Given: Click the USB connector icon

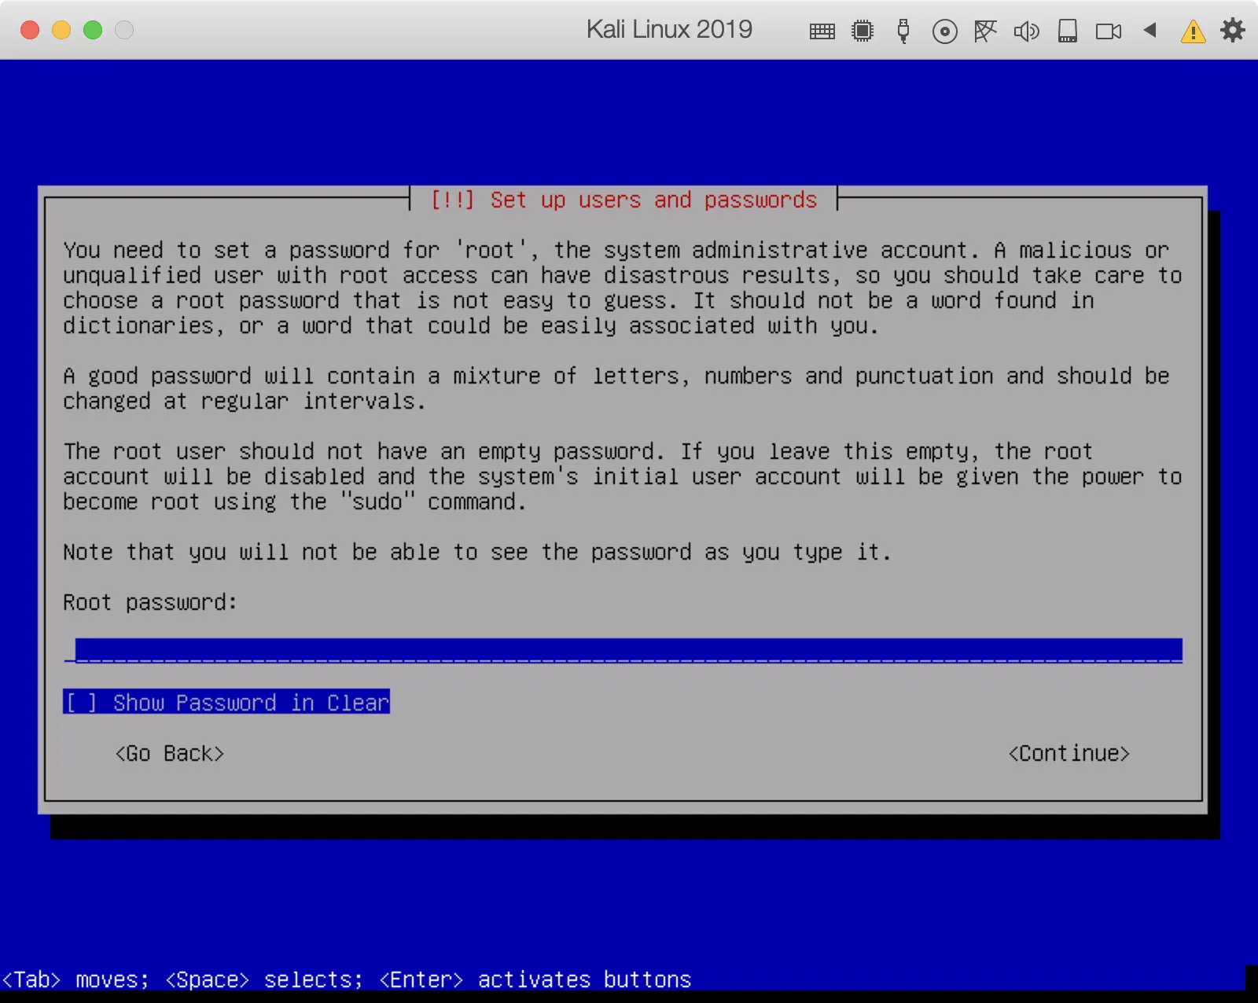Looking at the screenshot, I should click(903, 31).
